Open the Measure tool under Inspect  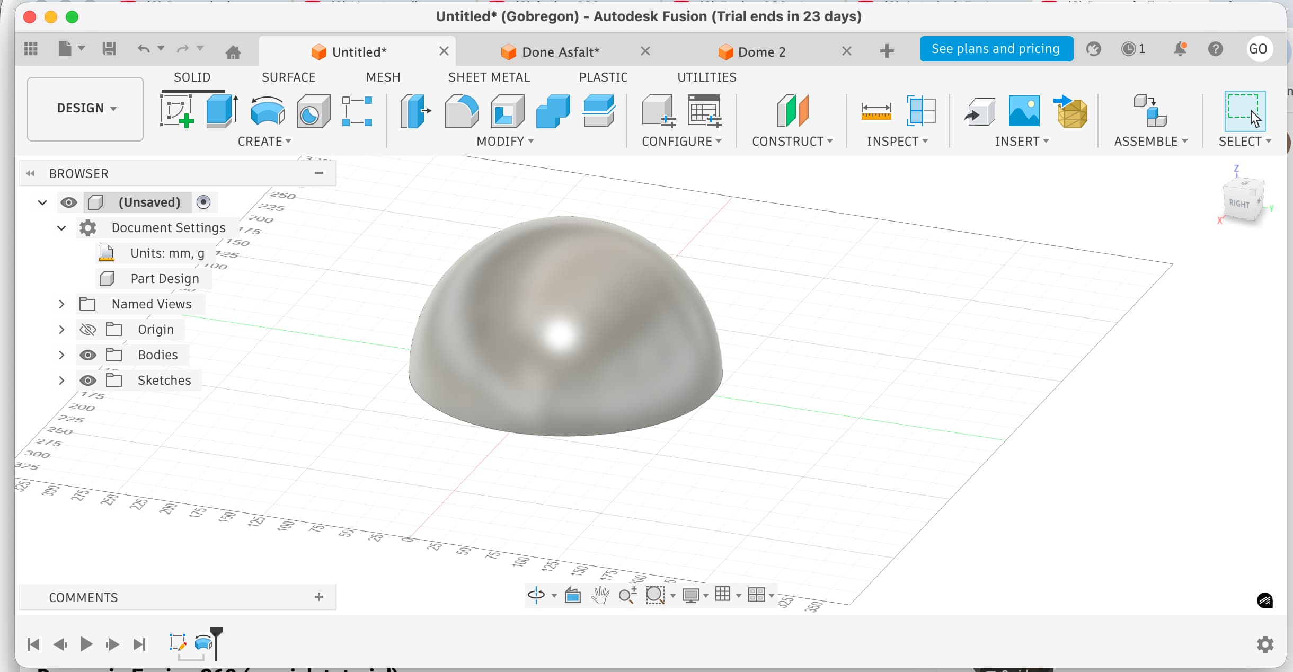coord(876,111)
